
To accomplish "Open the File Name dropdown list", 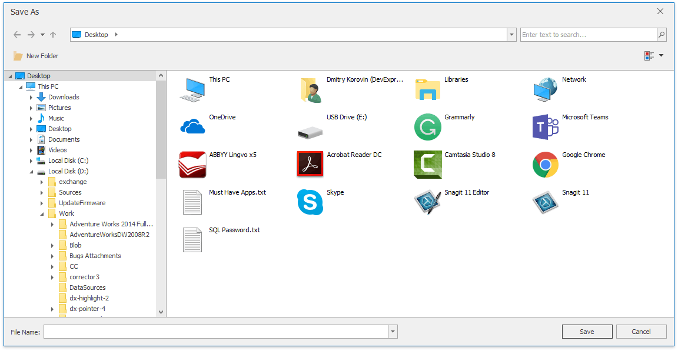I will click(x=393, y=332).
